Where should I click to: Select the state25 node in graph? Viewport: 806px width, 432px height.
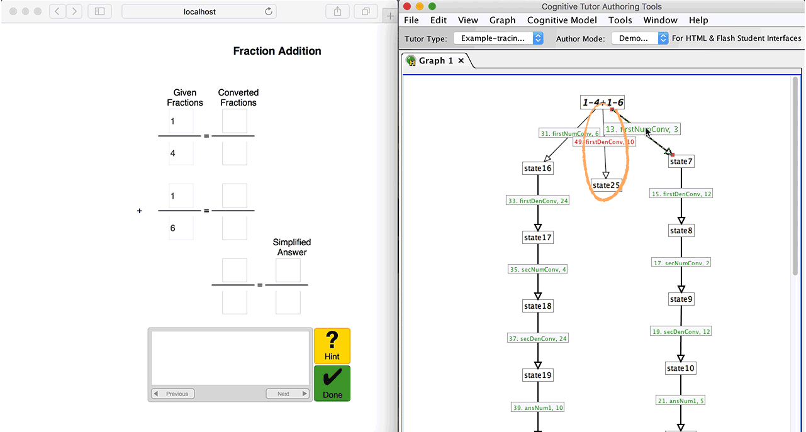tap(606, 186)
